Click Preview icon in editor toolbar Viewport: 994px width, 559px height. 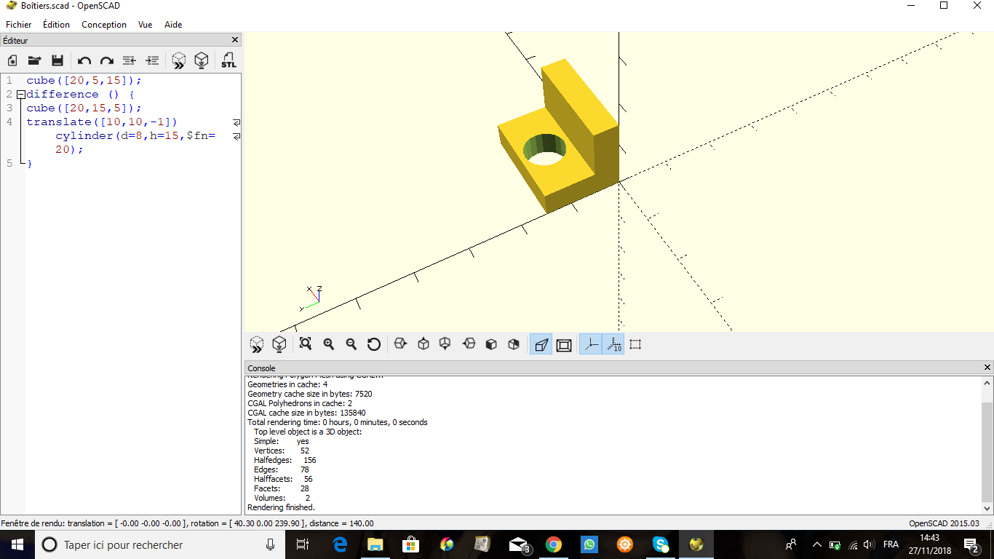click(x=178, y=60)
